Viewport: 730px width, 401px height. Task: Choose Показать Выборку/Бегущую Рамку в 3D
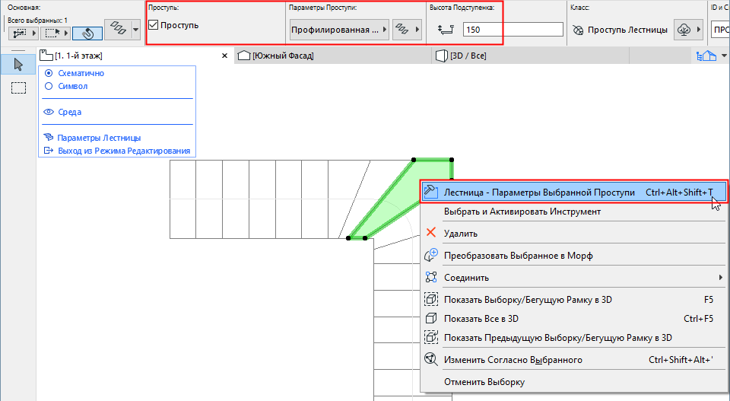coord(573,300)
